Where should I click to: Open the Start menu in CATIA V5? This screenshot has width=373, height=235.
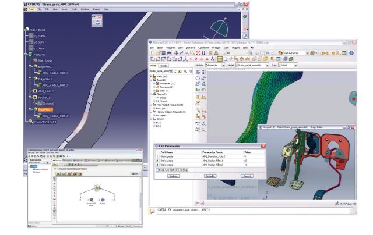coord(31,9)
